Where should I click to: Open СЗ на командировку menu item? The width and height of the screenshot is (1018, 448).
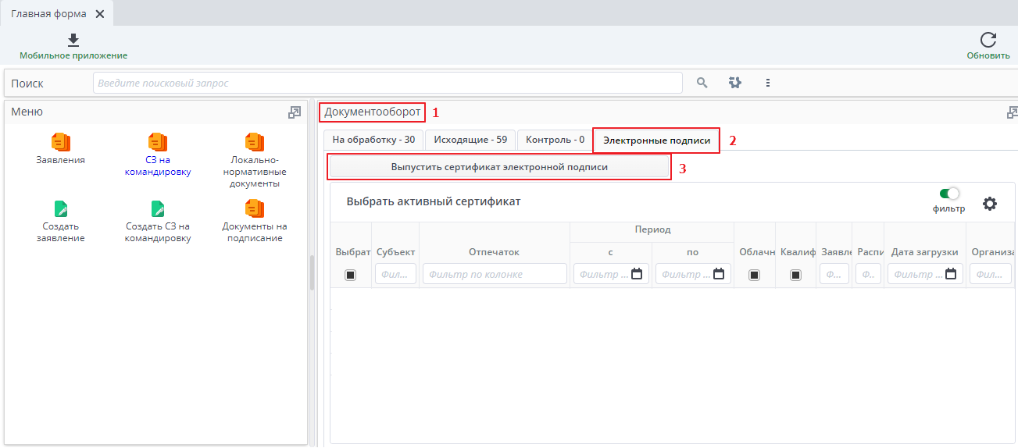158,142
